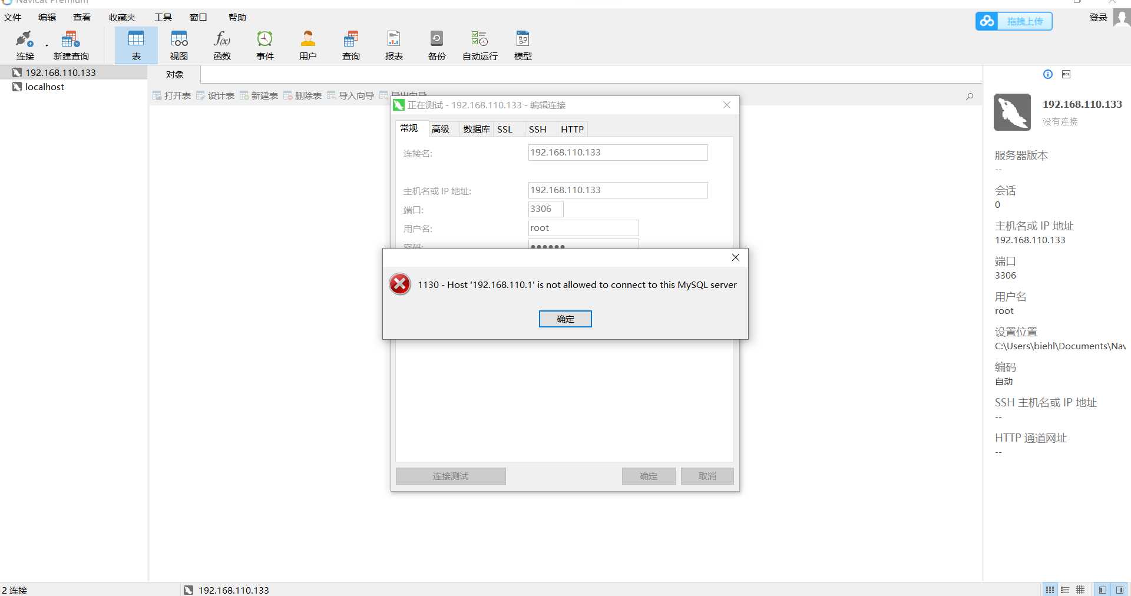The height and width of the screenshot is (596, 1131).
Task: Open the 窗口 menu
Action: click(199, 18)
